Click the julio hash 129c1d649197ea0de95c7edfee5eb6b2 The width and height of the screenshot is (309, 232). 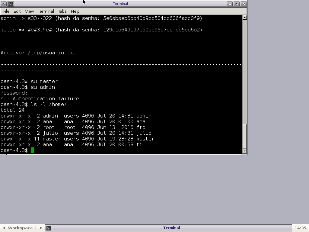[151, 30]
